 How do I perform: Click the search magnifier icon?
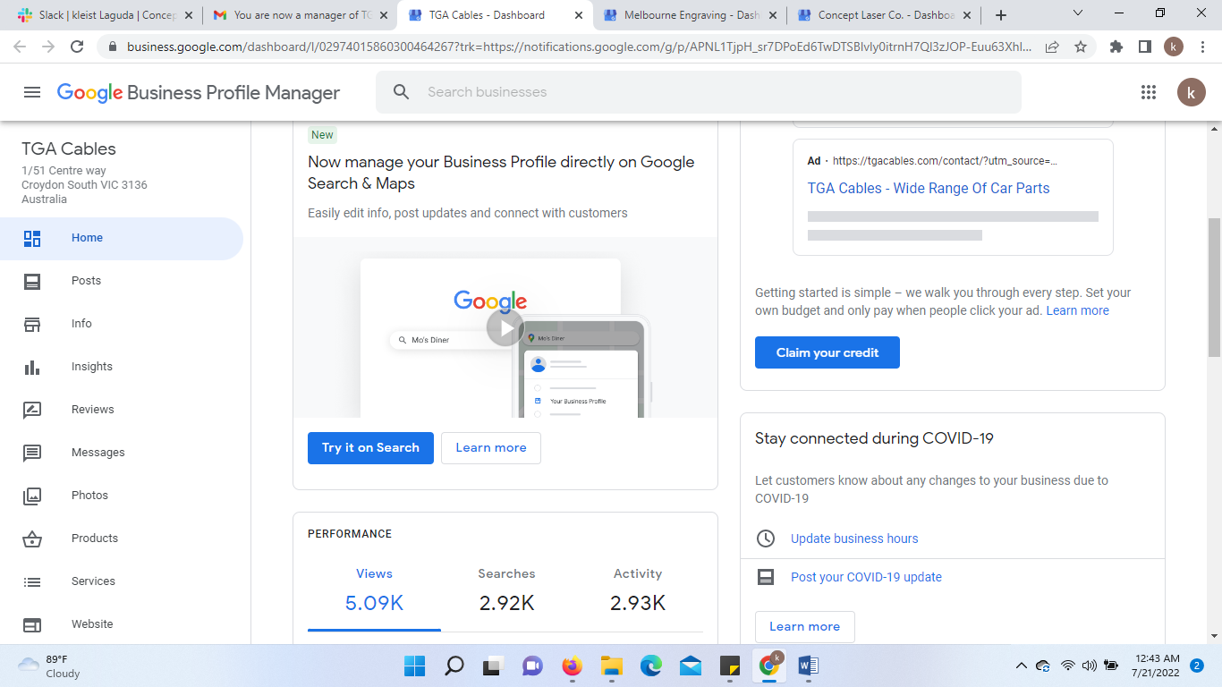(x=402, y=92)
